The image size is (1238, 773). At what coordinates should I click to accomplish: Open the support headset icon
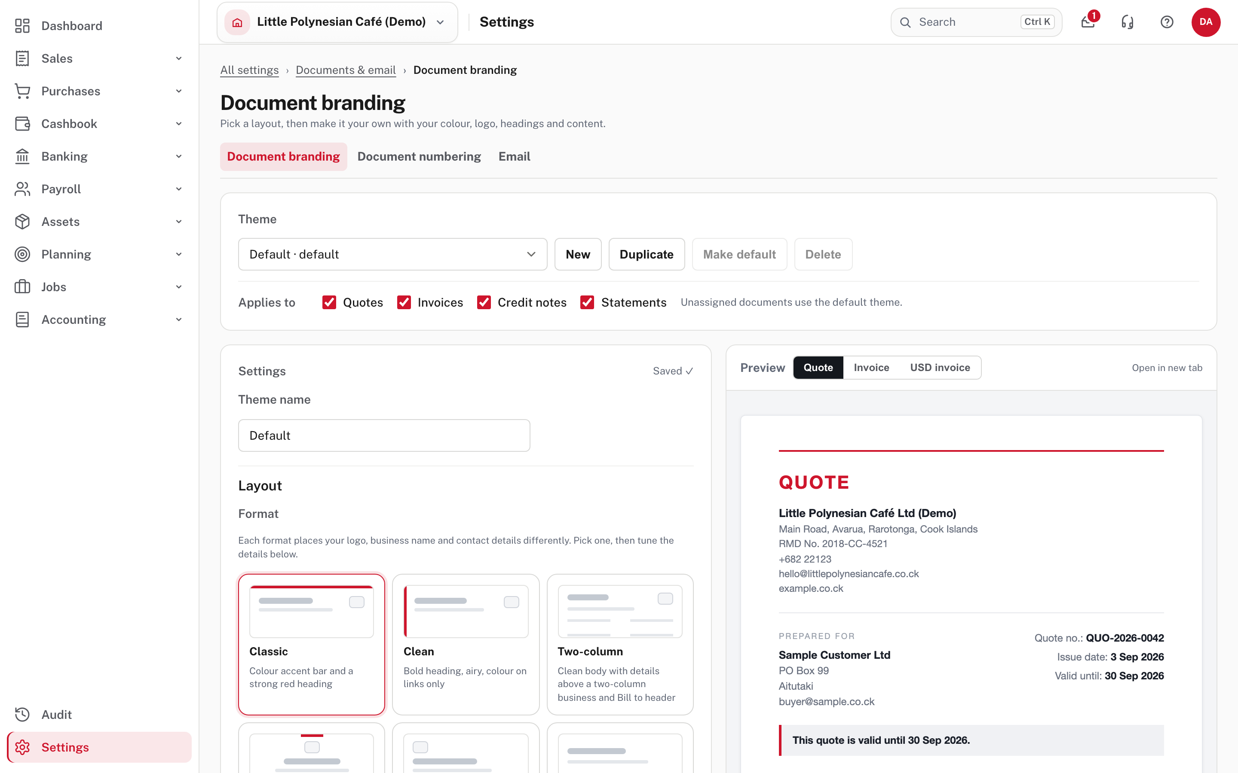(1128, 22)
